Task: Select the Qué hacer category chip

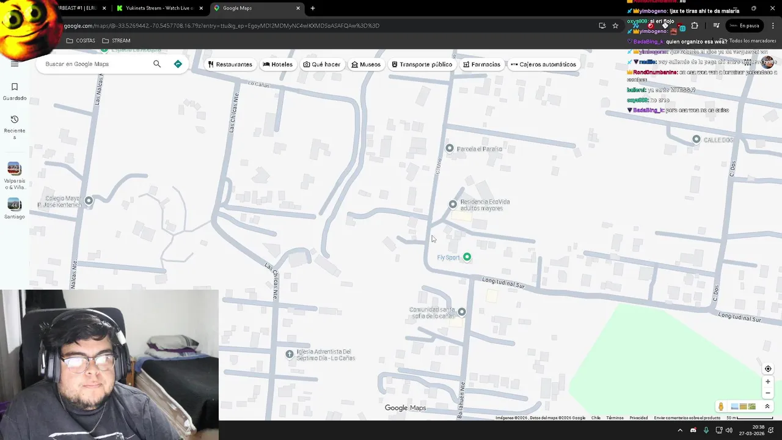Action: tap(322, 64)
